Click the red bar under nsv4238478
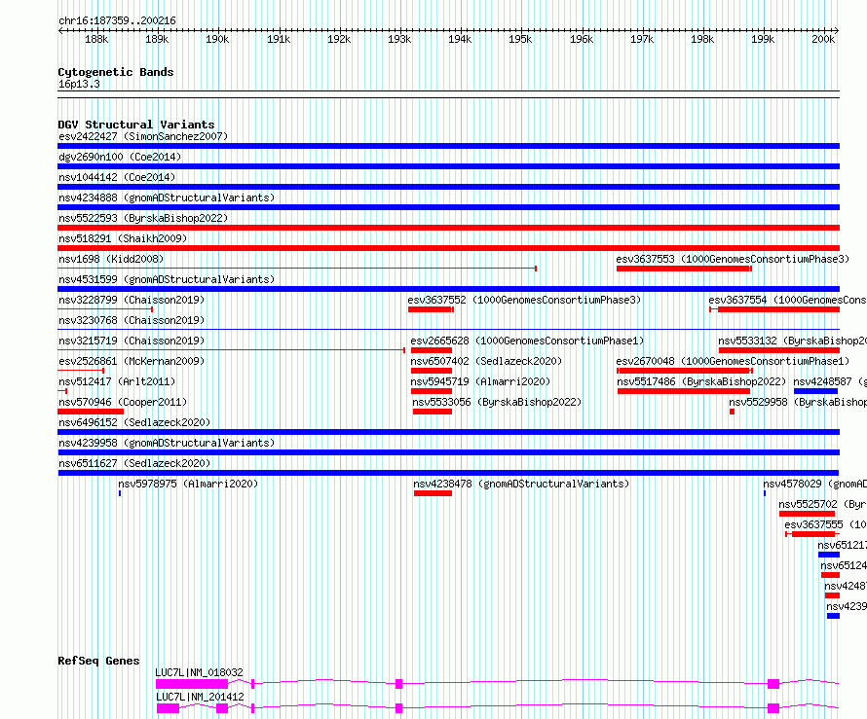This screenshot has height=719, width=867. [433, 493]
